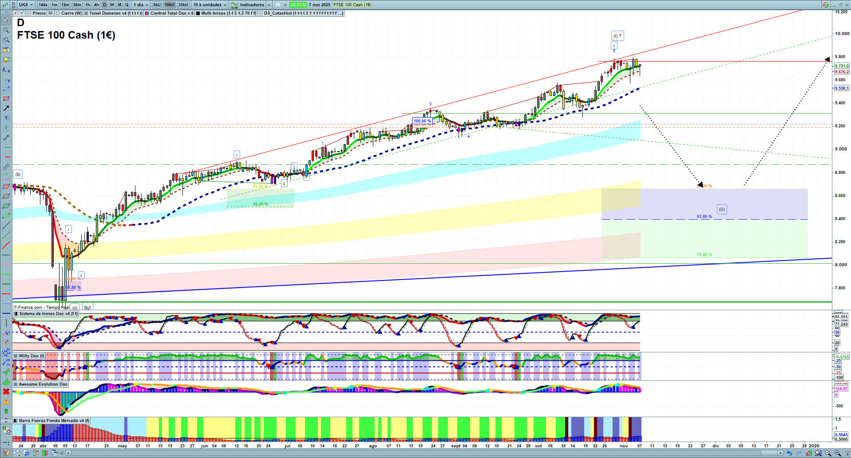The height and width of the screenshot is (458, 851).
Task: Switch to the W weekly timeframe
Action: 112,5
